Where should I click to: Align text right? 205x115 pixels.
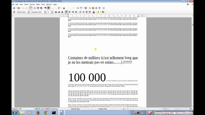(73, 12)
